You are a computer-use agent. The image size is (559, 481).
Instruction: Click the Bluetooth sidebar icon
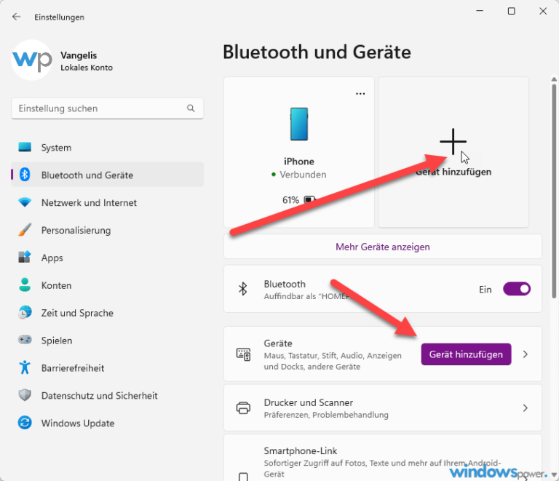(x=25, y=175)
